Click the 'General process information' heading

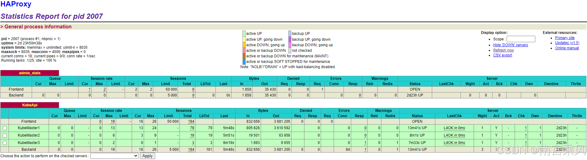pyautogui.click(x=38, y=27)
